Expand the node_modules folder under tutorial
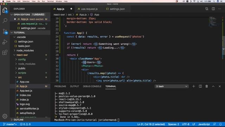 pyautogui.click(x=14, y=50)
